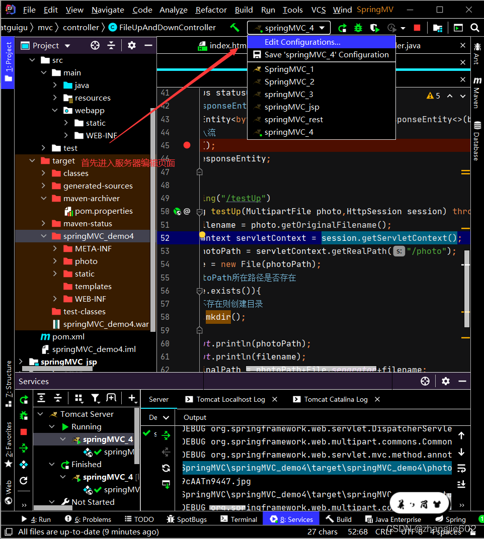Screen dimensions: 484x539
Task: Open the SpotBugs tool window
Action: [x=187, y=519]
